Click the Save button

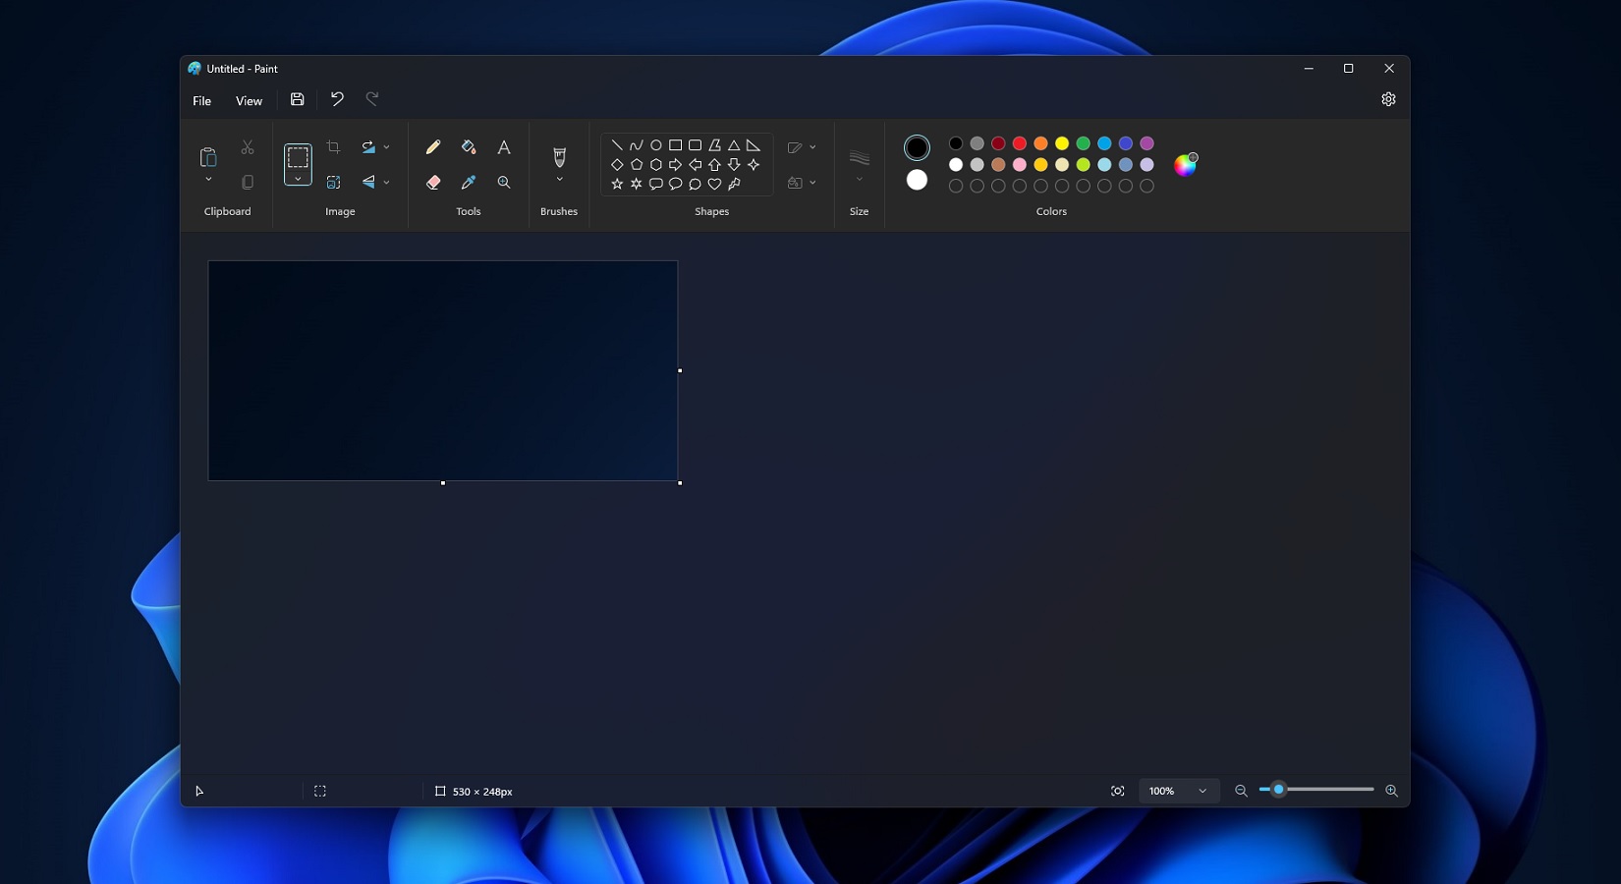pyautogui.click(x=297, y=99)
